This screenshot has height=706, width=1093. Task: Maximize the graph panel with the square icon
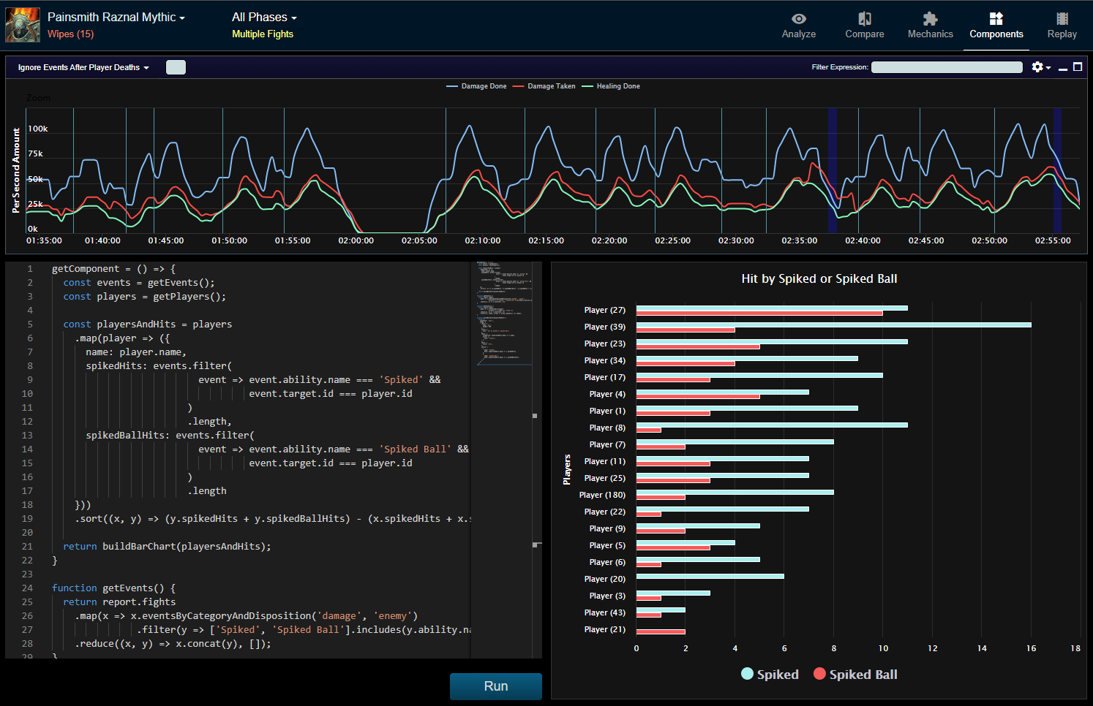click(x=1078, y=67)
